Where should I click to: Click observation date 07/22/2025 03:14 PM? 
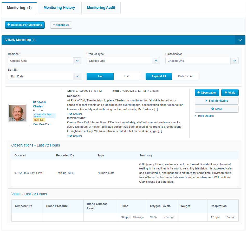pyautogui.click(x=28, y=173)
